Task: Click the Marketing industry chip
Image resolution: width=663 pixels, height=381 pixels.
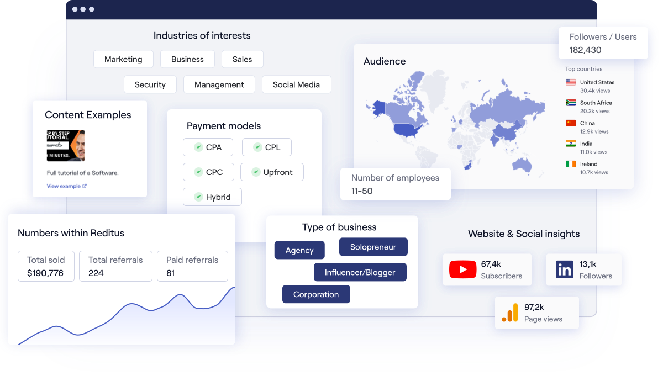Action: [123, 59]
